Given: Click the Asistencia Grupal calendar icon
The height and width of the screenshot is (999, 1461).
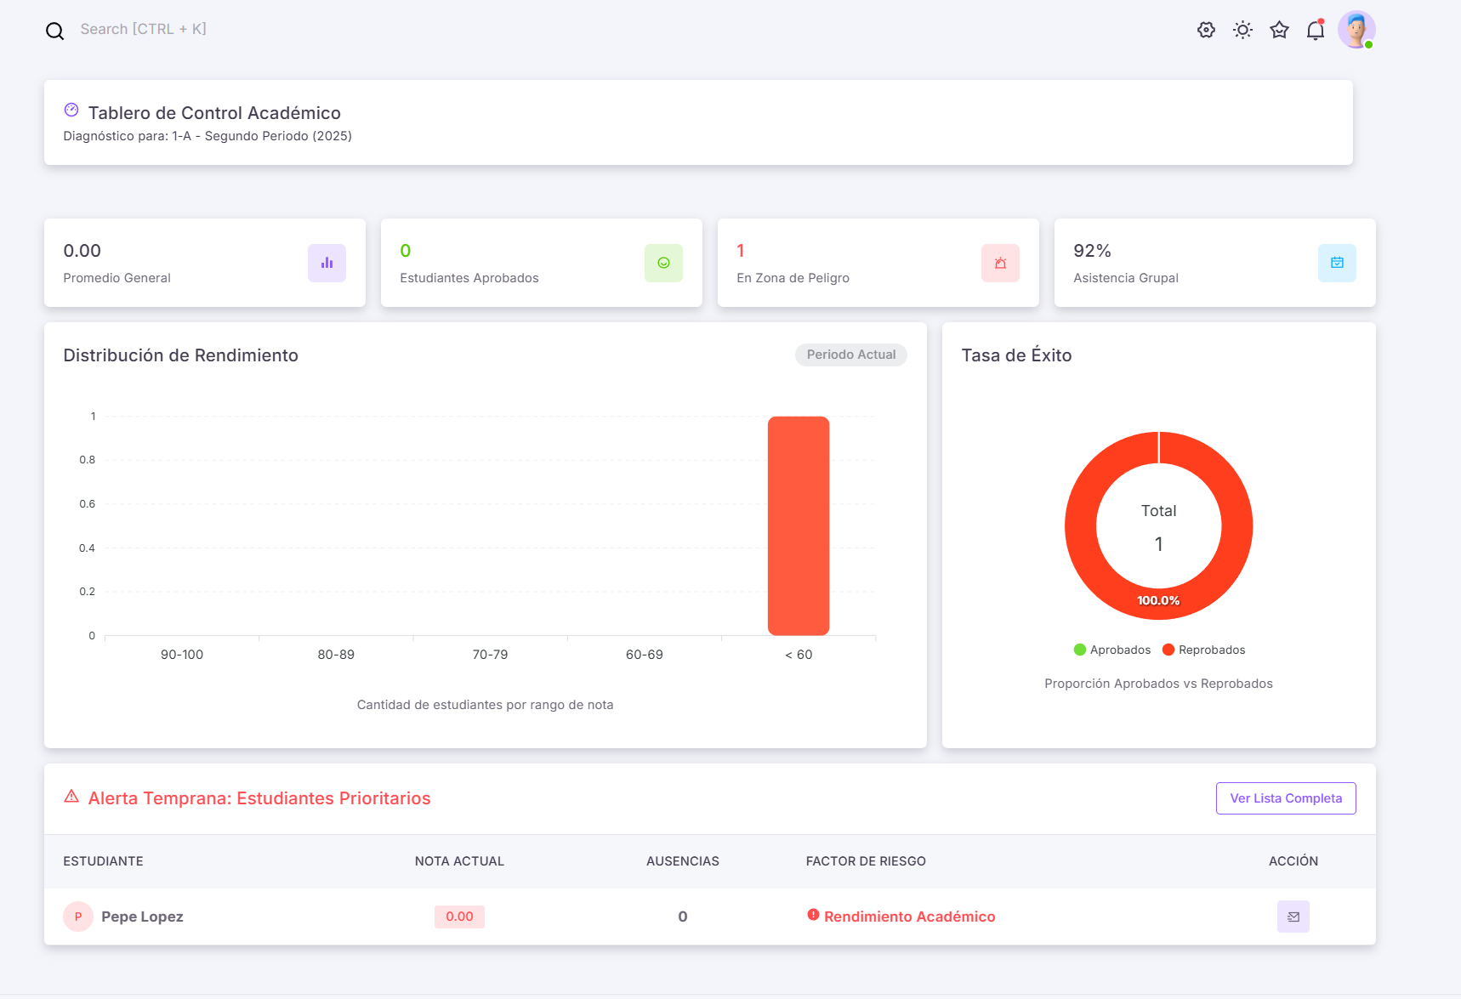Looking at the screenshot, I should pyautogui.click(x=1337, y=264).
